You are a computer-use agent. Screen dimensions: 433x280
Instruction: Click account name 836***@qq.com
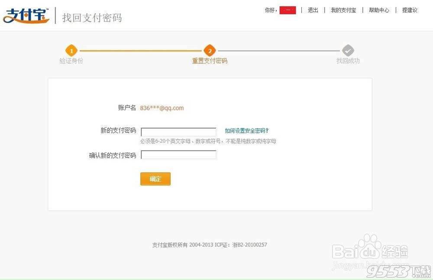(x=162, y=108)
